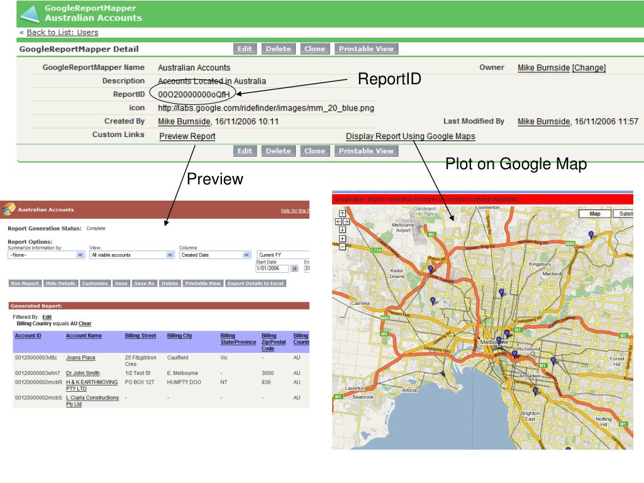Click the Caulfield billing city cell
This screenshot has height=483, width=644.
pyautogui.click(x=178, y=358)
